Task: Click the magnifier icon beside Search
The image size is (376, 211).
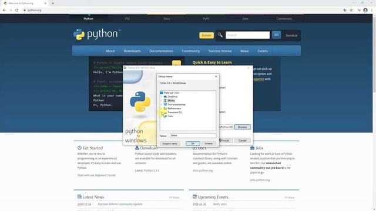Action: click(x=220, y=35)
